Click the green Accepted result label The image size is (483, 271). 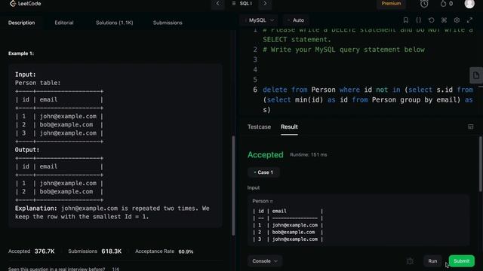[265, 155]
